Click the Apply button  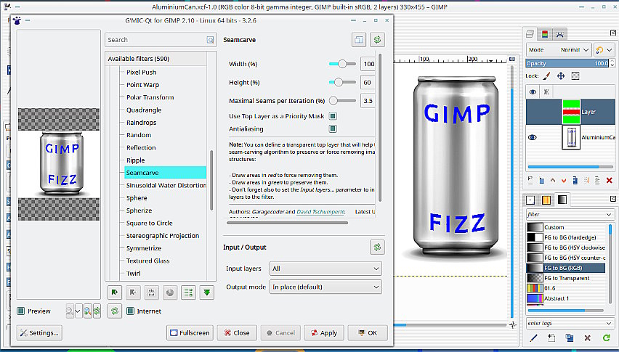[x=324, y=332]
